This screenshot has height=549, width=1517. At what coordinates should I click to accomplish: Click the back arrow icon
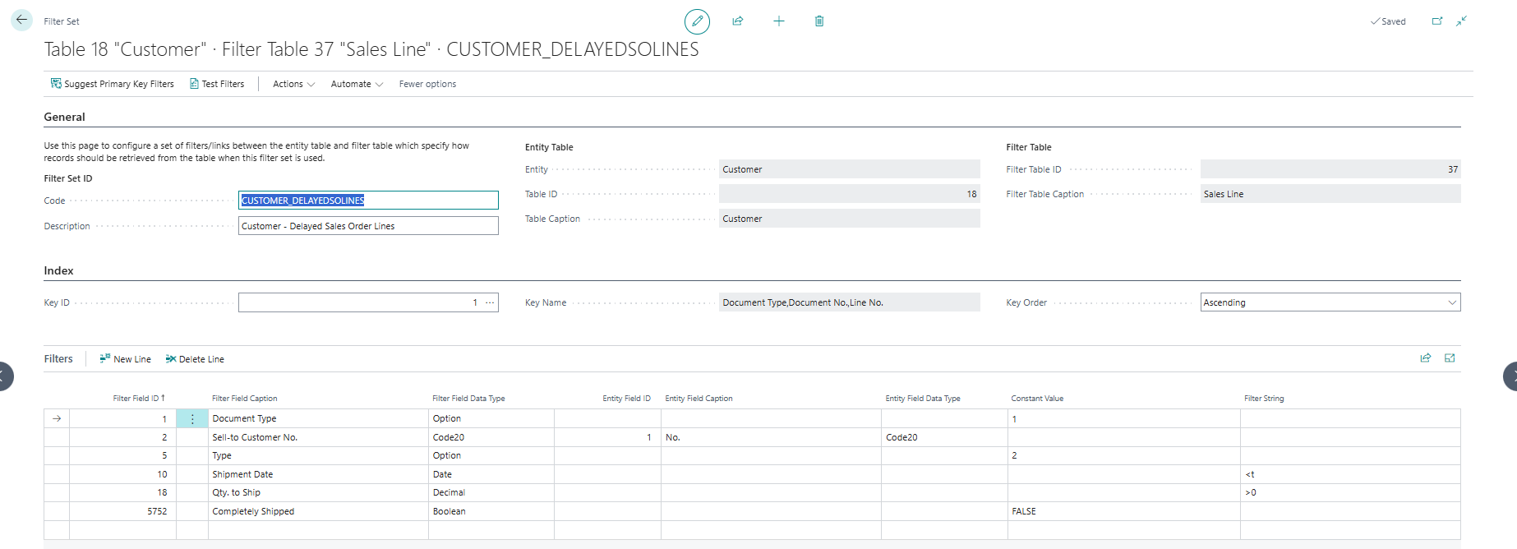(x=22, y=21)
